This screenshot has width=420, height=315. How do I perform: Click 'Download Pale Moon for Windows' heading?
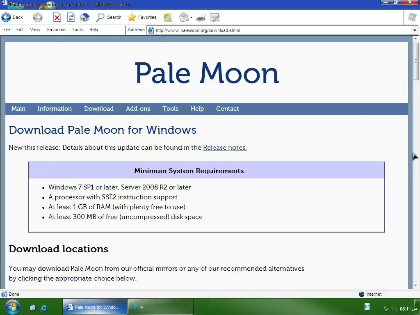click(x=103, y=130)
